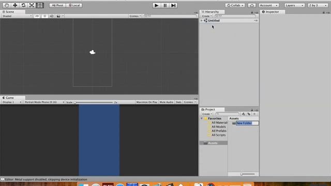Viewport: 331px width, 186px height.
Task: Open the Collab dropdown
Action: [235, 5]
